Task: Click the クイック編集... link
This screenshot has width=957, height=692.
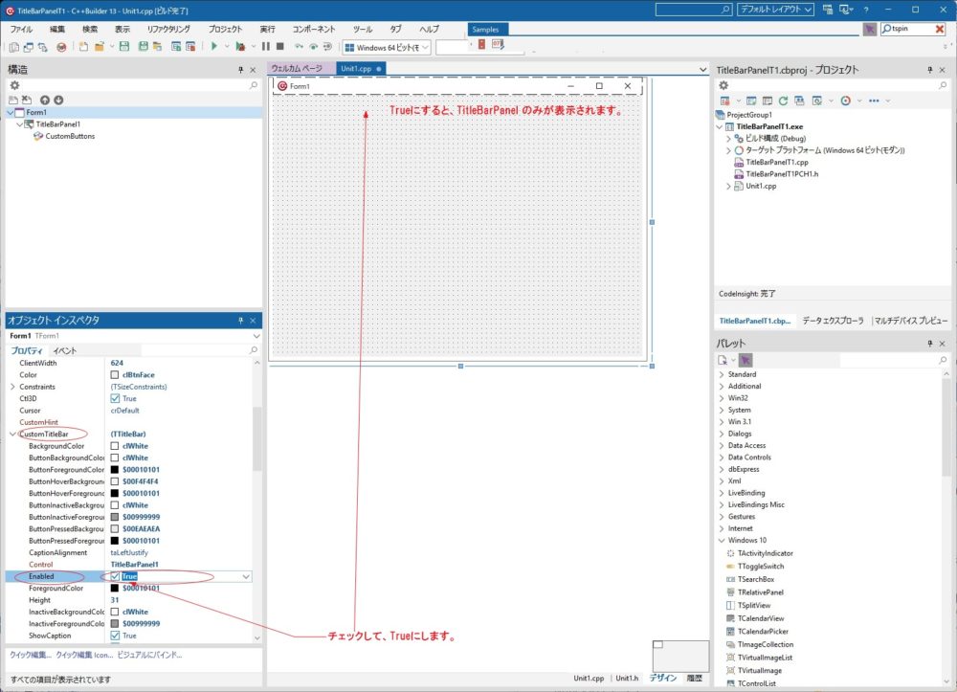Action: click(x=31, y=655)
